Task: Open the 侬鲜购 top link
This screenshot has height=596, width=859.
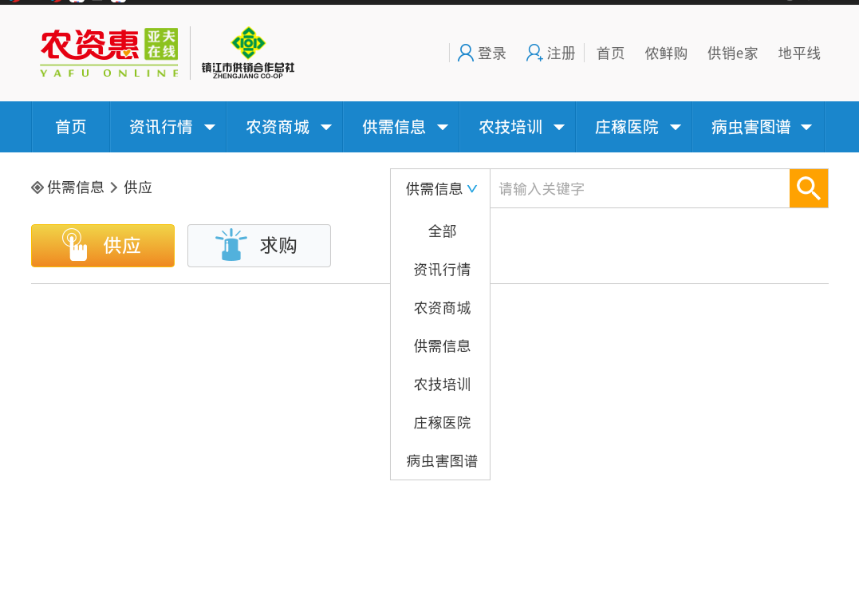Action: [x=666, y=53]
